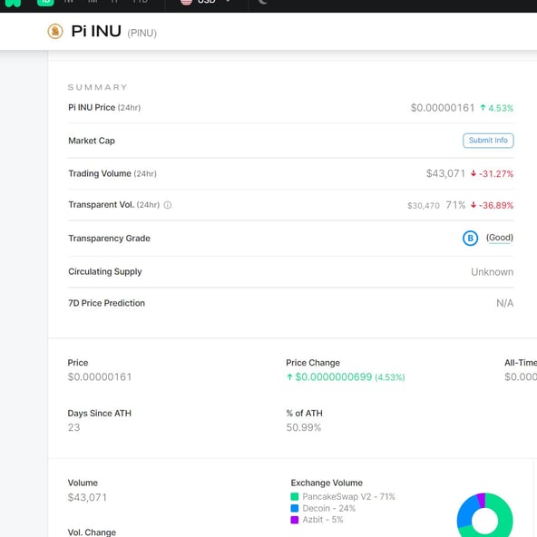Click the N/A price prediction value

[505, 303]
